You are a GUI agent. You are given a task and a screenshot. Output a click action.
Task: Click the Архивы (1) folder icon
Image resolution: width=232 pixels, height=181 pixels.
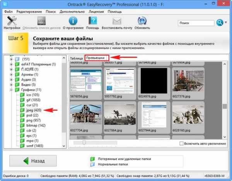[x=17, y=74]
